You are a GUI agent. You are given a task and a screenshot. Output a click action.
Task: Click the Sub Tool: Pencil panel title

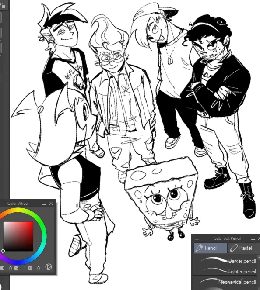(x=228, y=238)
